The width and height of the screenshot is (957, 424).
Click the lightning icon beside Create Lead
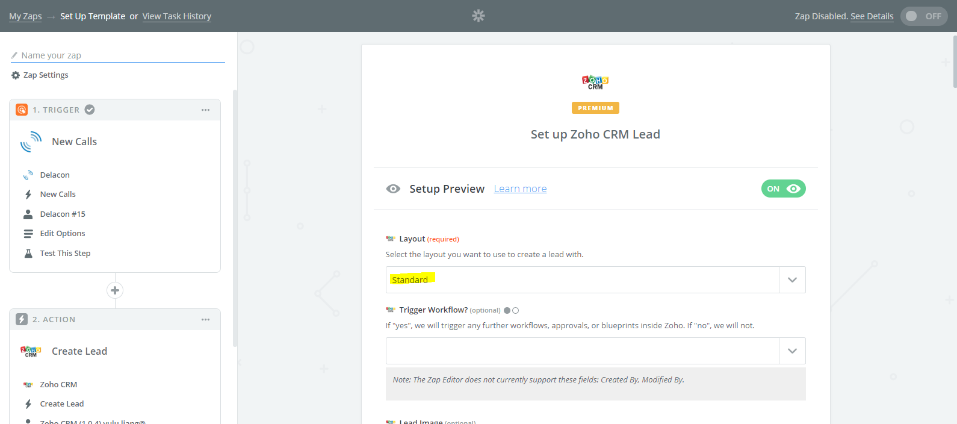pos(28,404)
